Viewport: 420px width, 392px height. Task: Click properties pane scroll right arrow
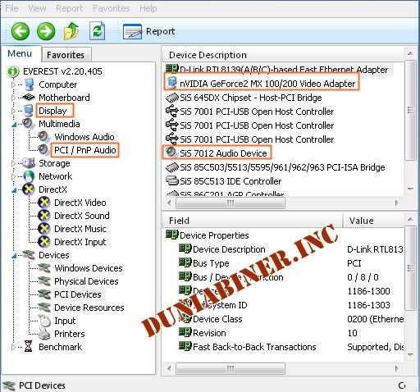click(x=397, y=368)
